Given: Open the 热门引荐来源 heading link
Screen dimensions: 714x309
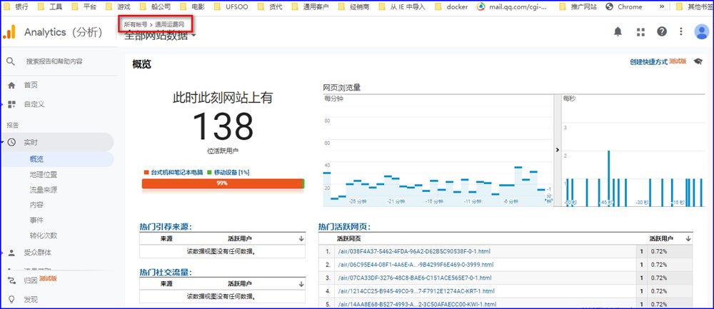Looking at the screenshot, I should point(166,227).
